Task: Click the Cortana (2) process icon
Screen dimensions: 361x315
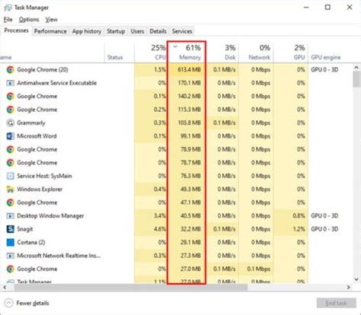Action: pos(11,243)
